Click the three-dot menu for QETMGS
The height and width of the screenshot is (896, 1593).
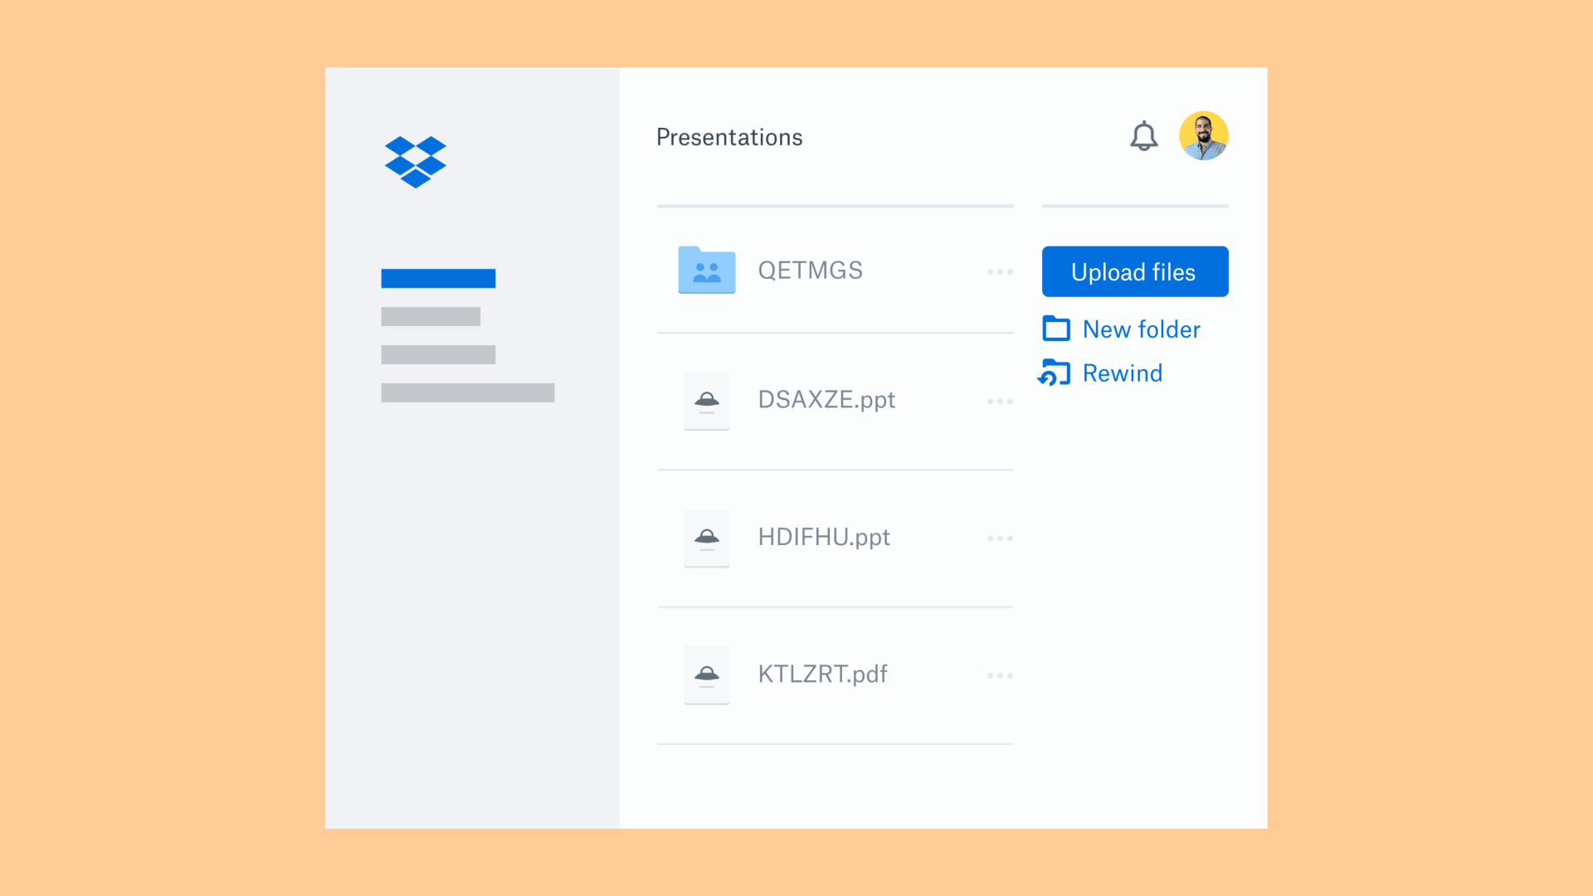(x=1000, y=271)
